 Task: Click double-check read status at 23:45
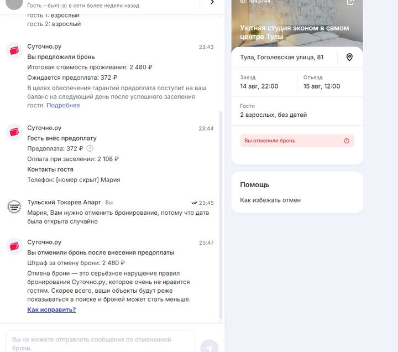click(x=194, y=203)
